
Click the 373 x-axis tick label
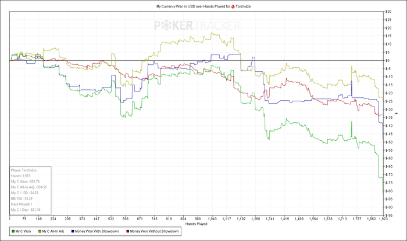82,219
